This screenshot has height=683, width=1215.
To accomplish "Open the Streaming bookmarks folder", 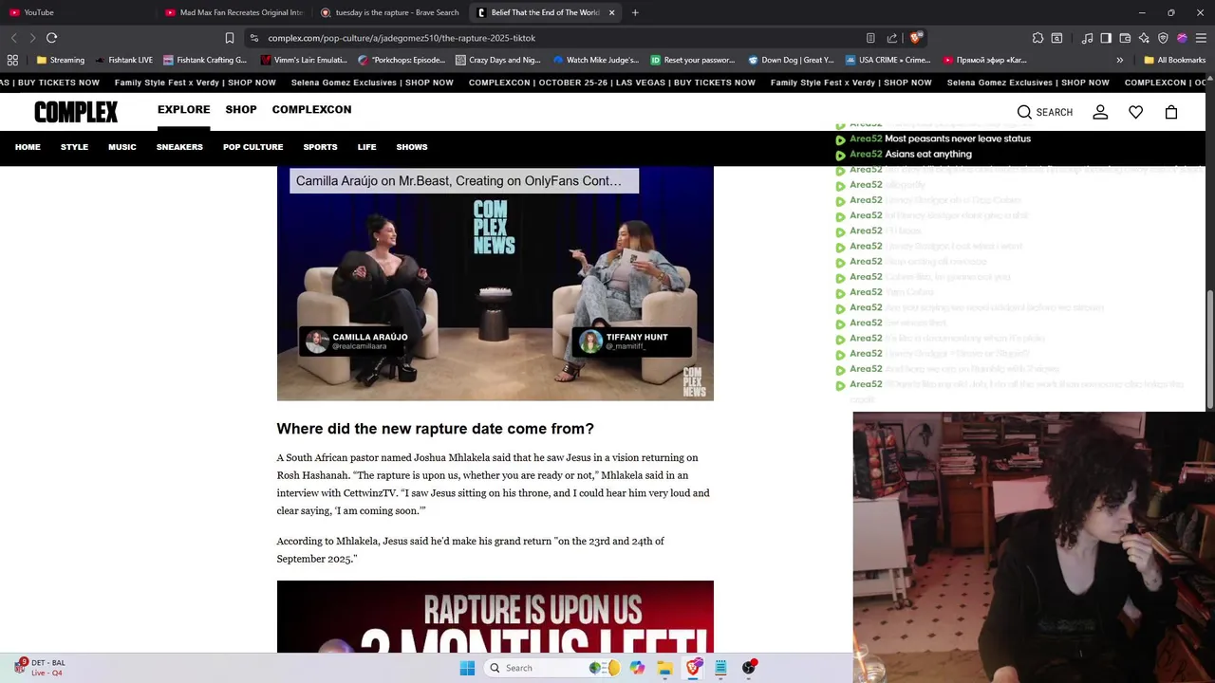I will tap(61, 60).
